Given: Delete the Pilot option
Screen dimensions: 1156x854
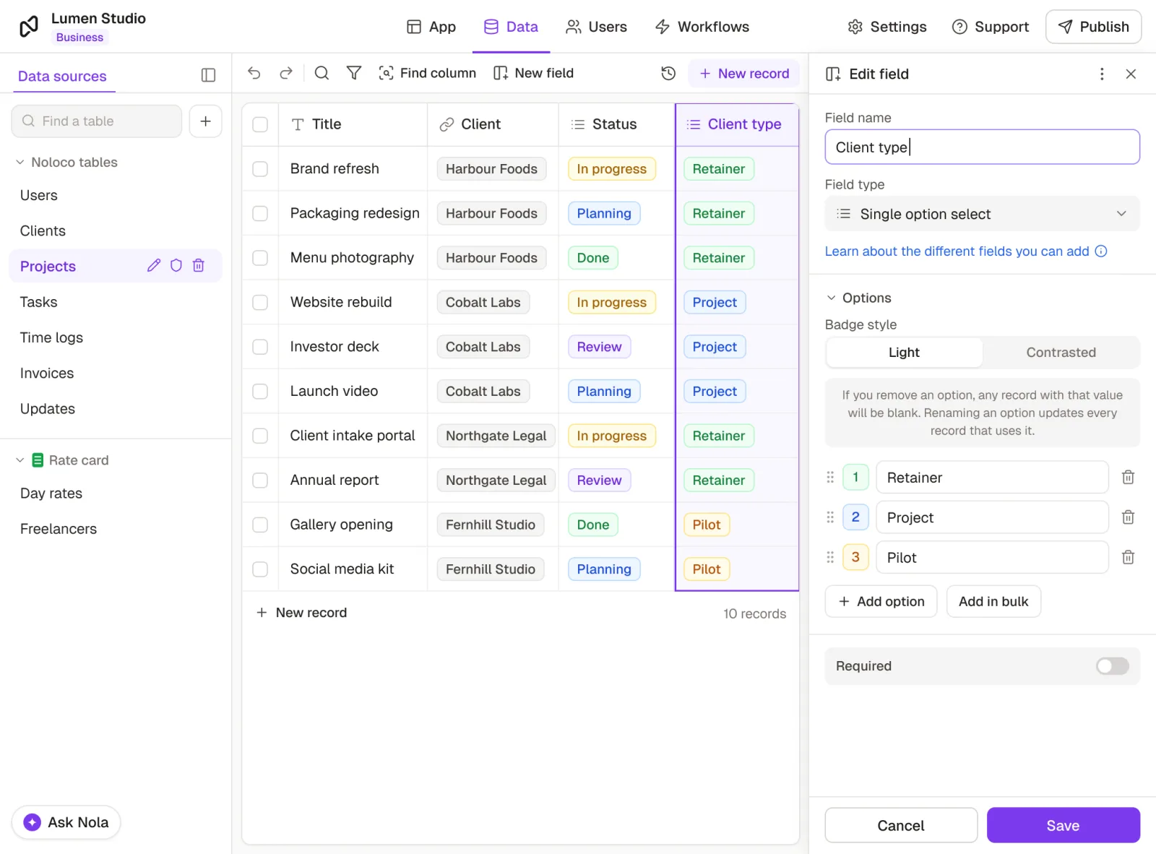Looking at the screenshot, I should 1128,557.
